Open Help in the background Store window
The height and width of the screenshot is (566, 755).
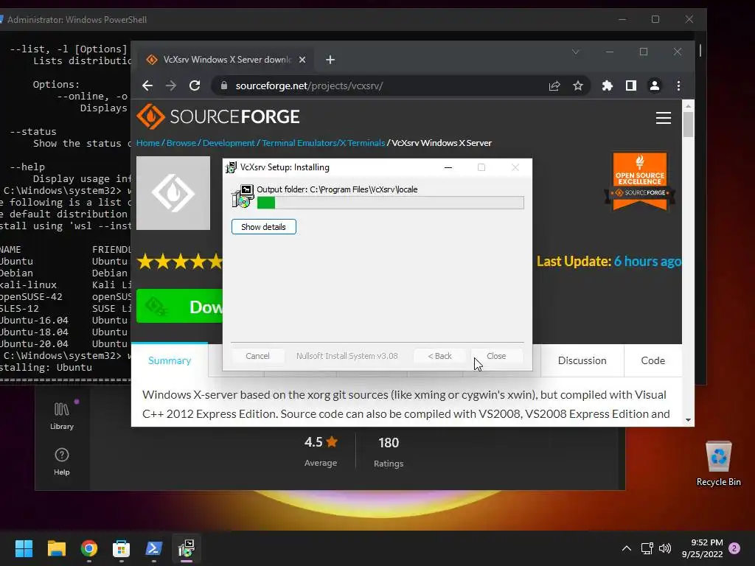point(62,462)
